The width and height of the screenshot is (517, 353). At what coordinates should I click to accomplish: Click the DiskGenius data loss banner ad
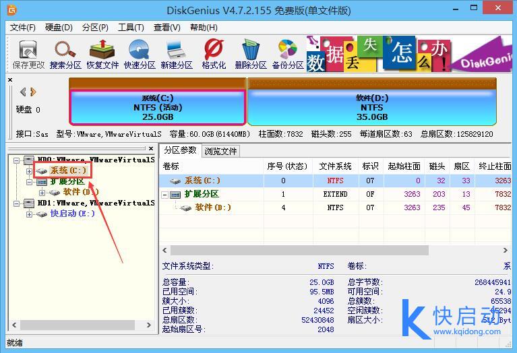tap(409, 54)
